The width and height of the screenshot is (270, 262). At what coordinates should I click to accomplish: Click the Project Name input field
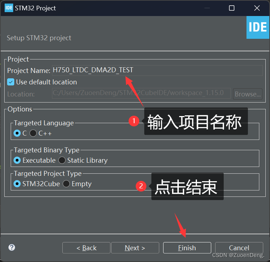pos(157,70)
